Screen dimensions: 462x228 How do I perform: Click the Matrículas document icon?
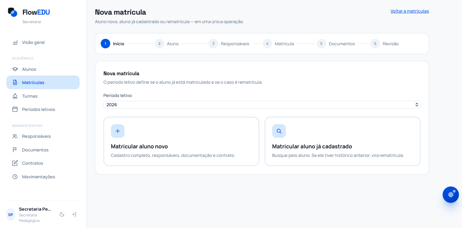click(x=15, y=82)
